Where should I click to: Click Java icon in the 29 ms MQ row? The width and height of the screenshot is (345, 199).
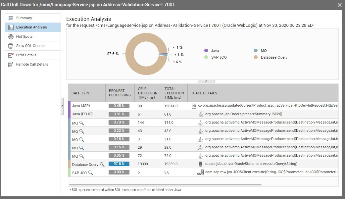click(x=200, y=147)
